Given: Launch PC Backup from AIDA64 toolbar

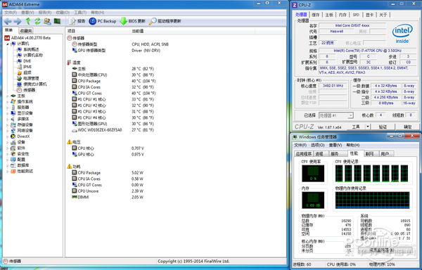Looking at the screenshot, I should (x=103, y=21).
